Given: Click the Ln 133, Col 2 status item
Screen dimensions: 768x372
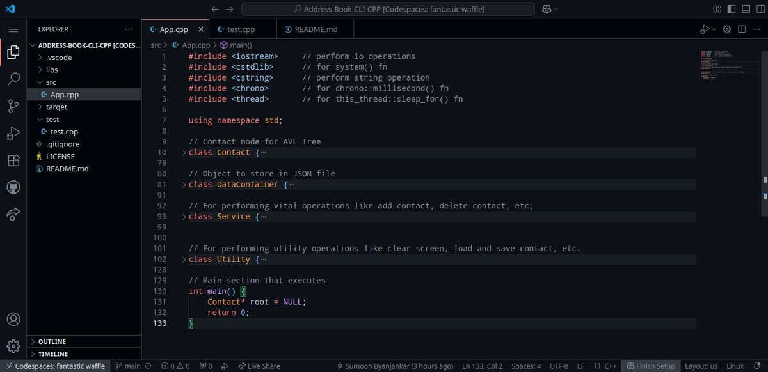Looking at the screenshot, I should pyautogui.click(x=482, y=366).
